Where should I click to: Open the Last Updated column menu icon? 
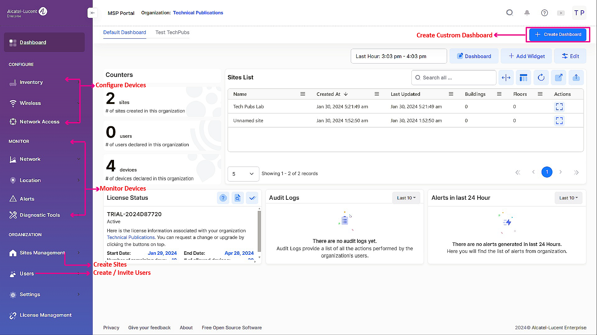pyautogui.click(x=451, y=94)
